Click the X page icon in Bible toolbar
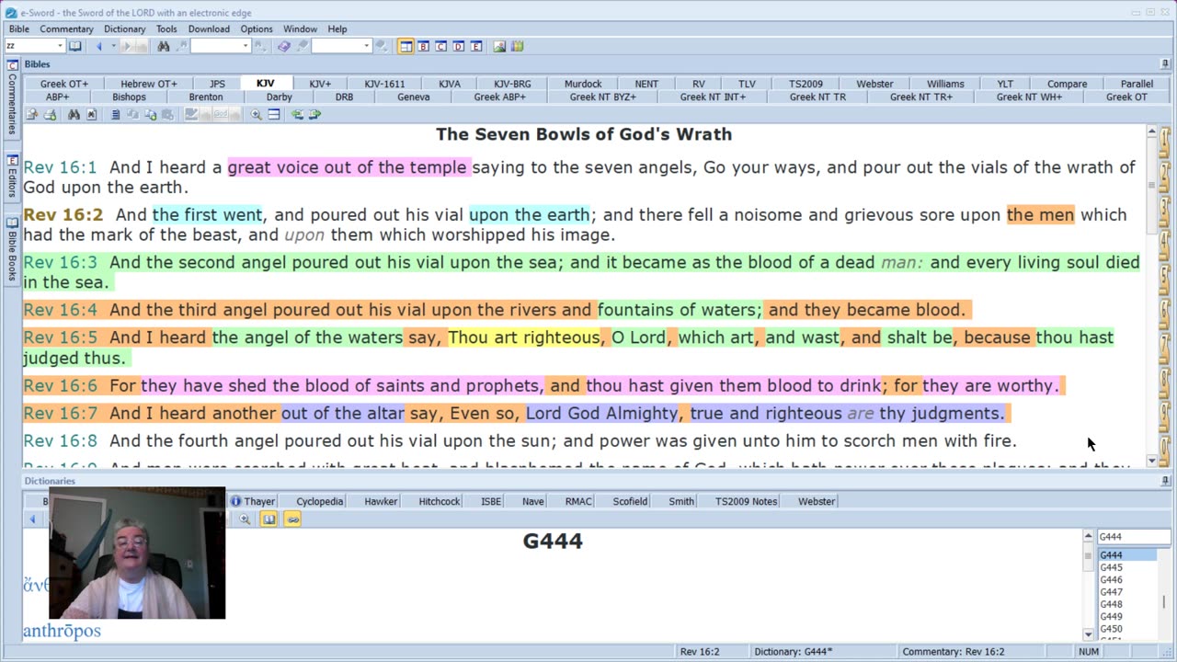 [91, 115]
